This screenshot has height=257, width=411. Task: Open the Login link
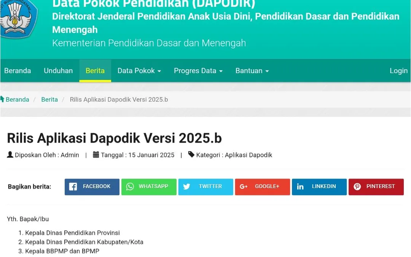(398, 70)
